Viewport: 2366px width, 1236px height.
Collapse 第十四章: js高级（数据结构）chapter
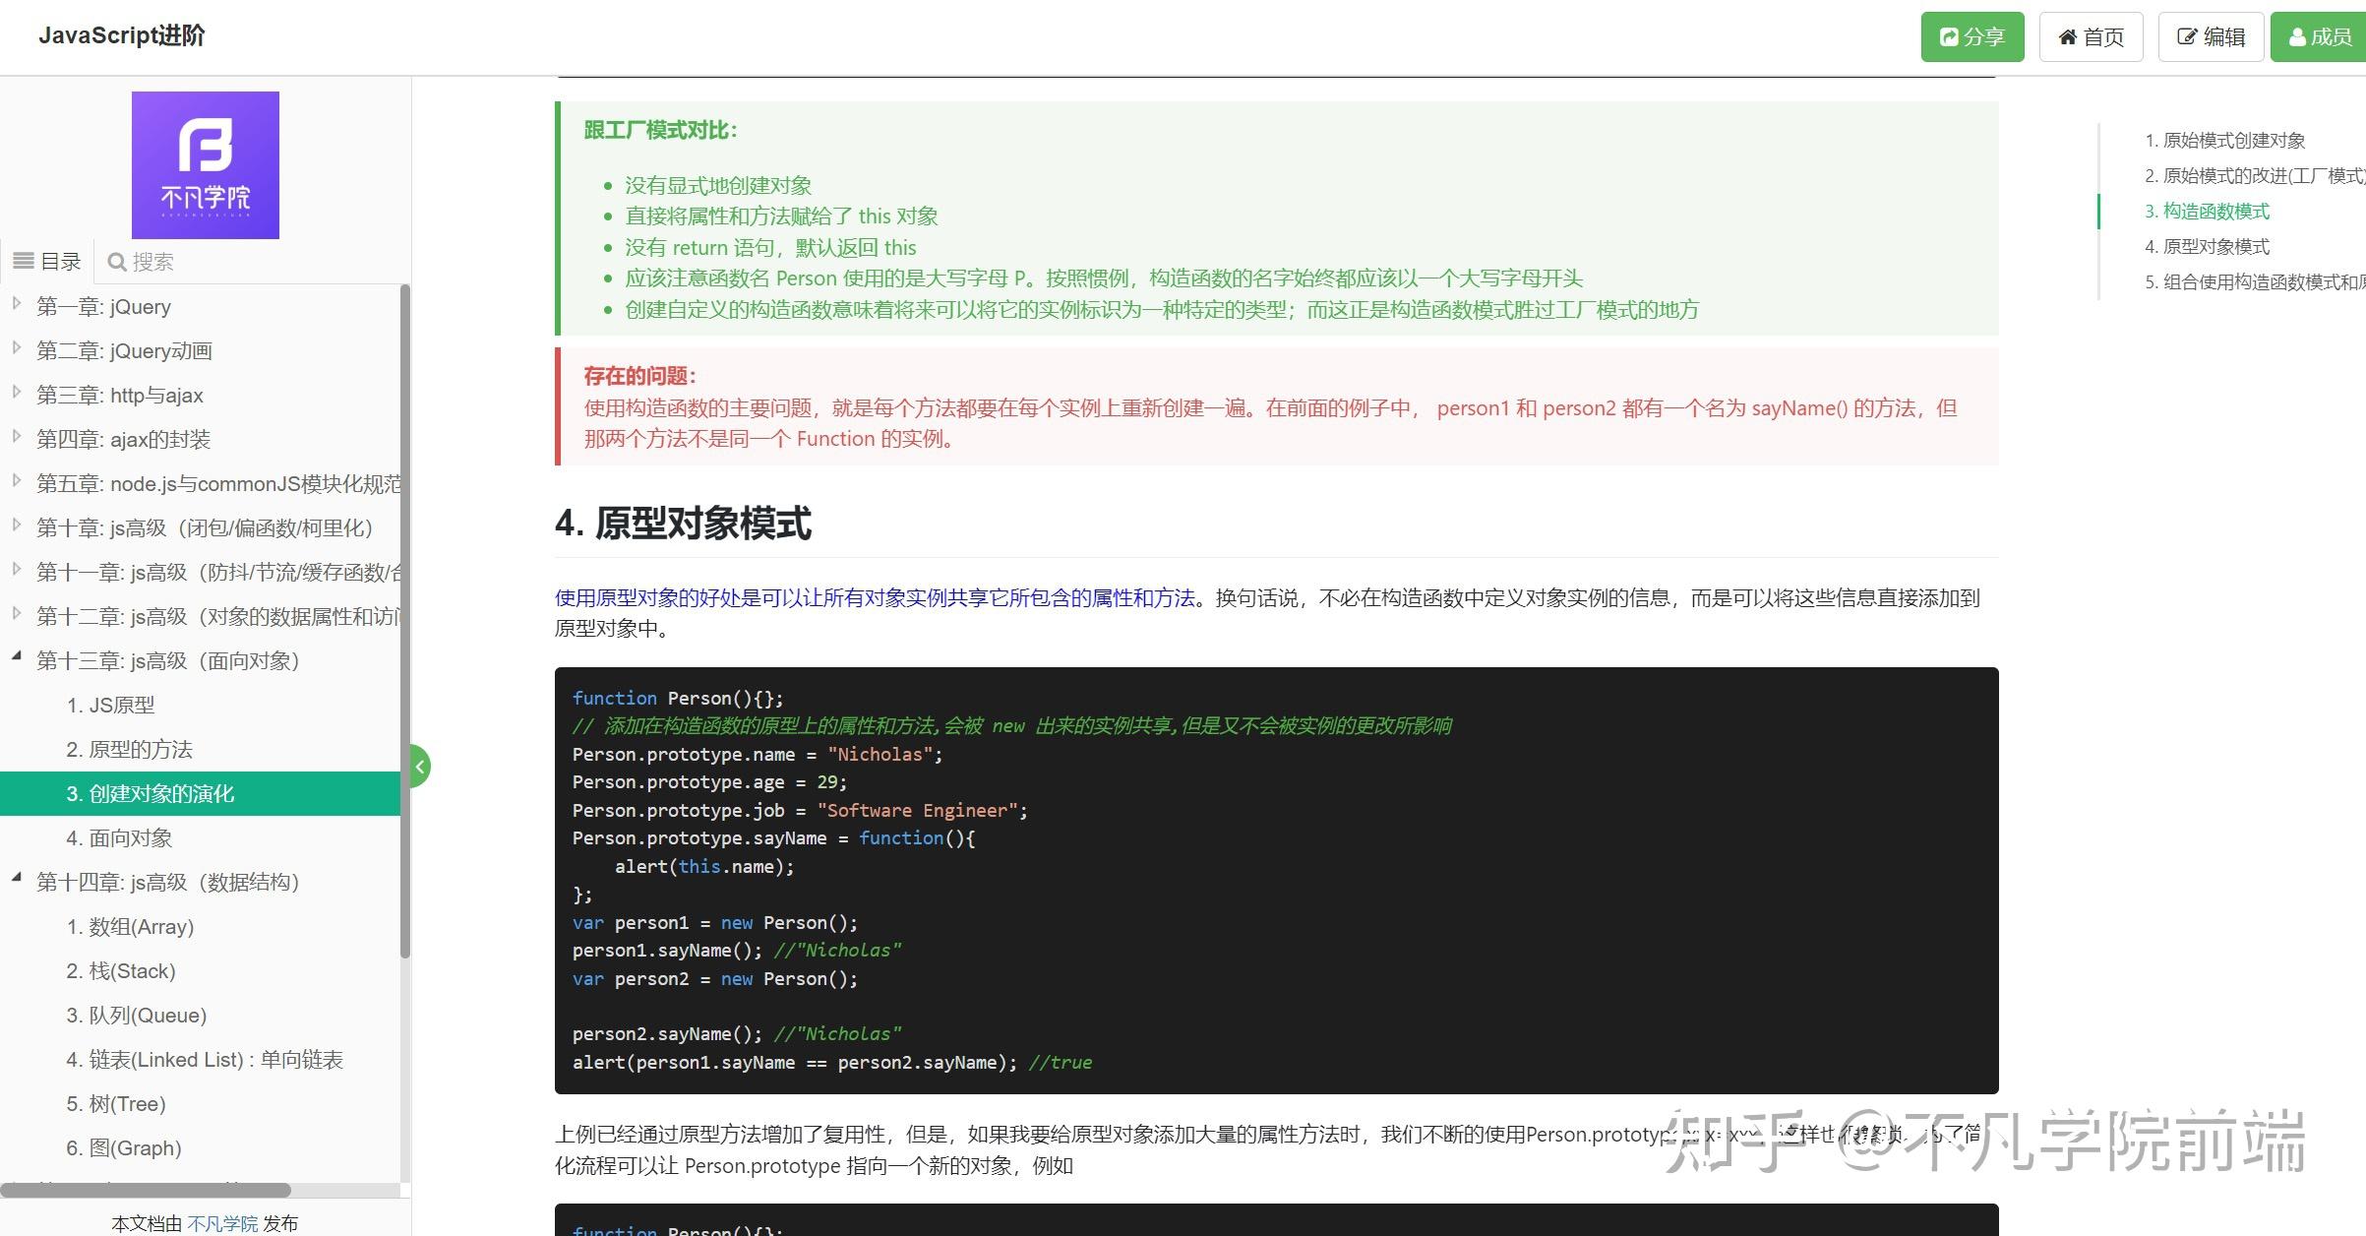click(x=17, y=879)
